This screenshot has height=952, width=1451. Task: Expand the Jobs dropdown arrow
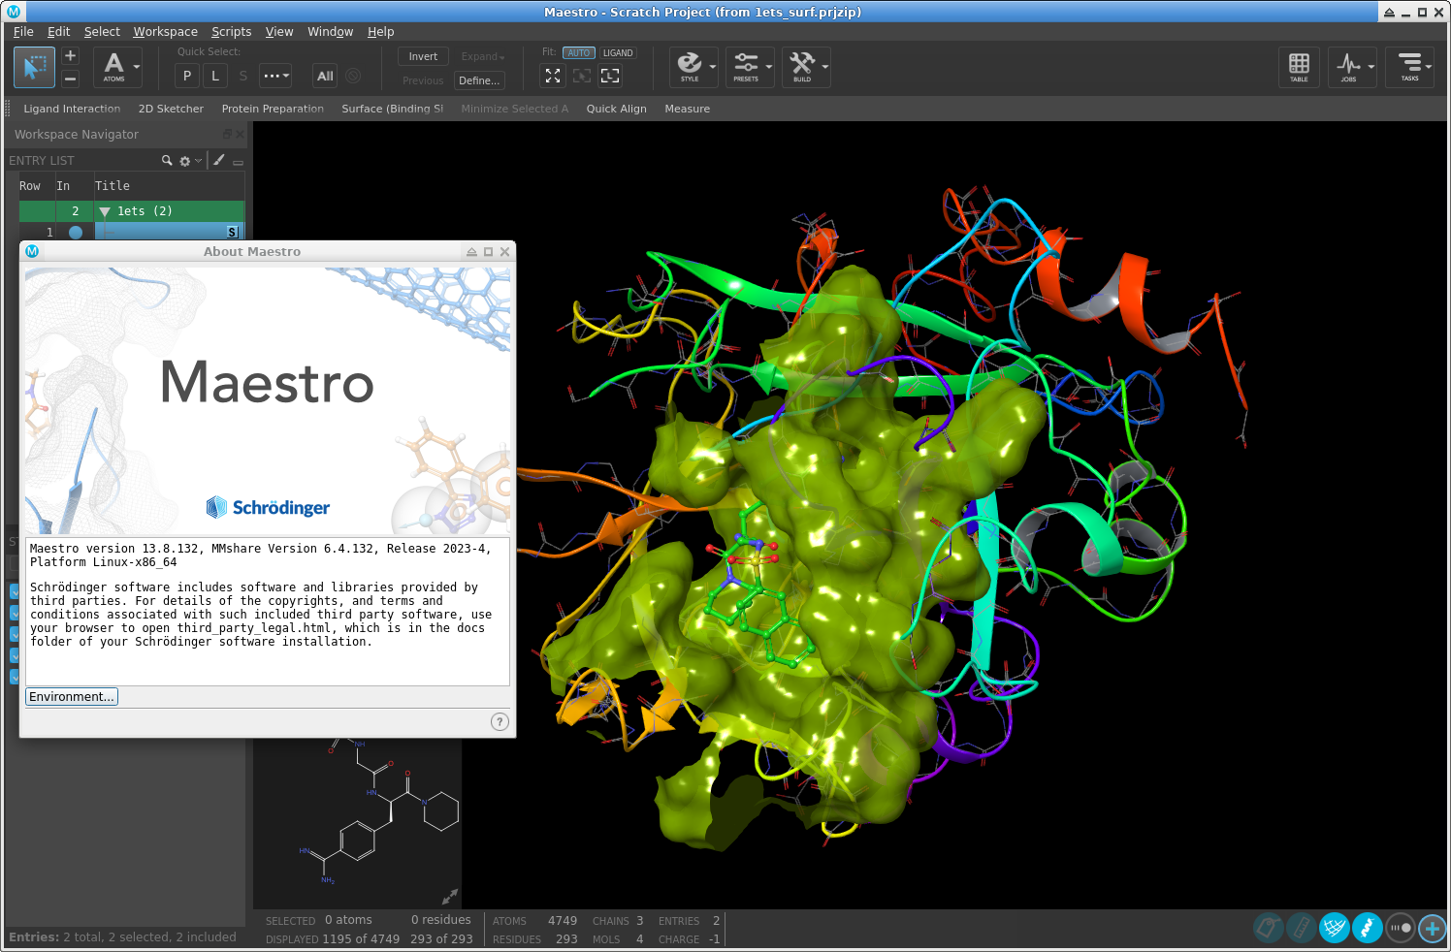[x=1371, y=67]
